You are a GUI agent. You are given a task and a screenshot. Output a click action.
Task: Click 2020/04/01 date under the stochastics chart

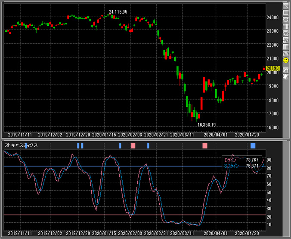point(216,233)
